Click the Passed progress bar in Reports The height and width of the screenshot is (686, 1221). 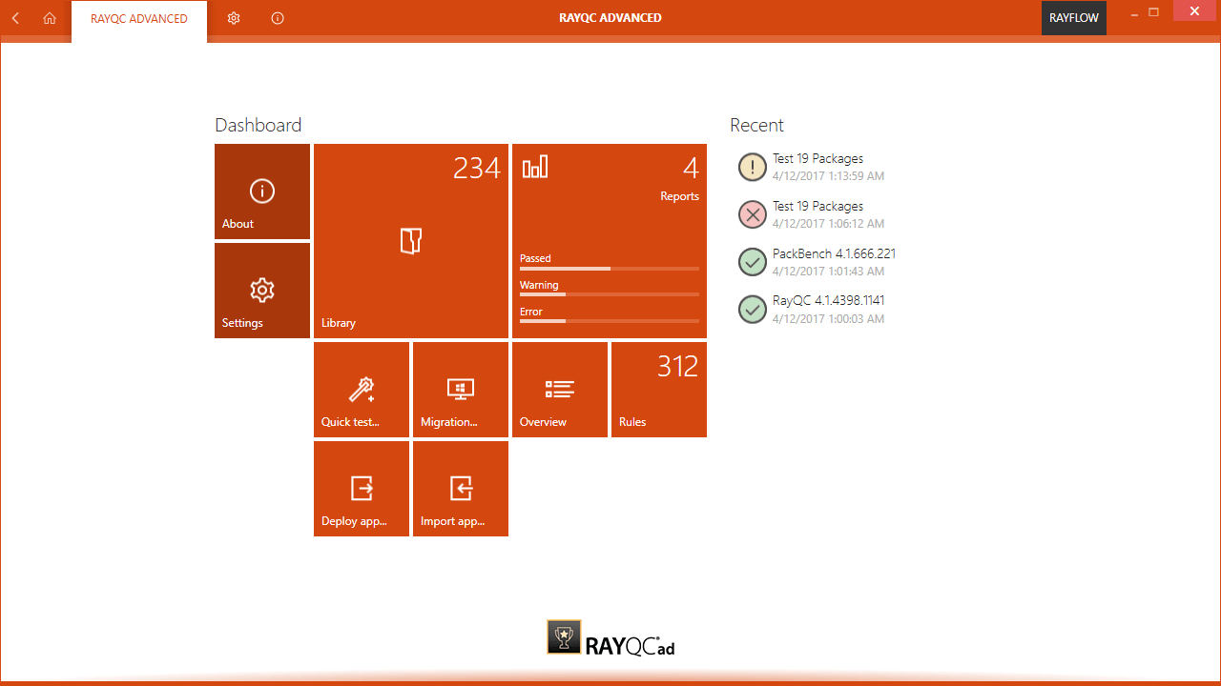click(609, 269)
